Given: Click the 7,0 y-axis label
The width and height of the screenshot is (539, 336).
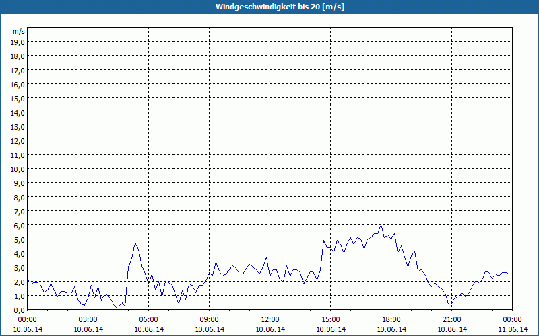Looking at the screenshot, I should [x=20, y=212].
